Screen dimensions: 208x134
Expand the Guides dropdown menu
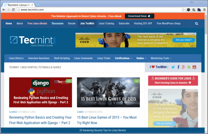tap(141, 58)
